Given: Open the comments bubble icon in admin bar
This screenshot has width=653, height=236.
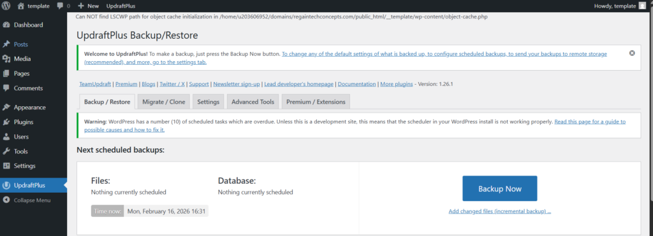Looking at the screenshot, I should (61, 6).
